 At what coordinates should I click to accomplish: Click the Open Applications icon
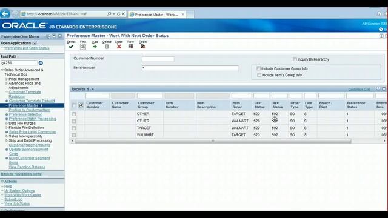click(x=35, y=43)
